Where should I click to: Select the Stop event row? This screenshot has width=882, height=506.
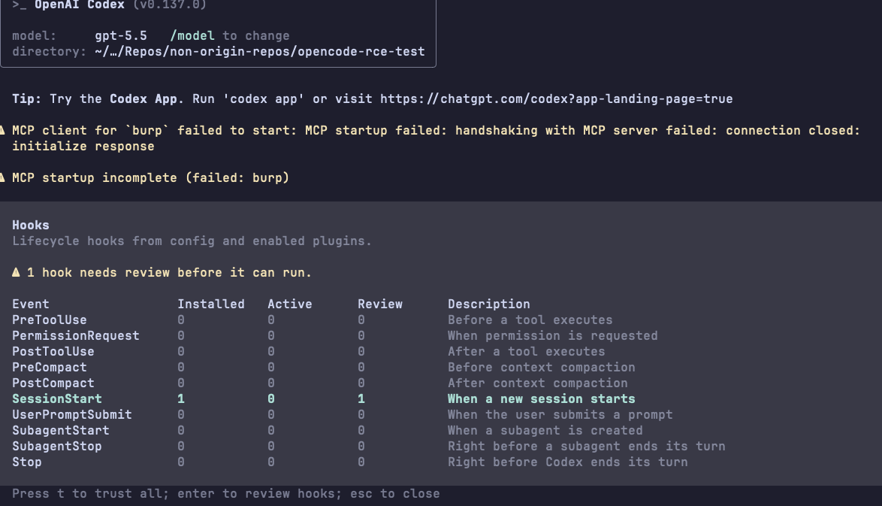click(350, 462)
